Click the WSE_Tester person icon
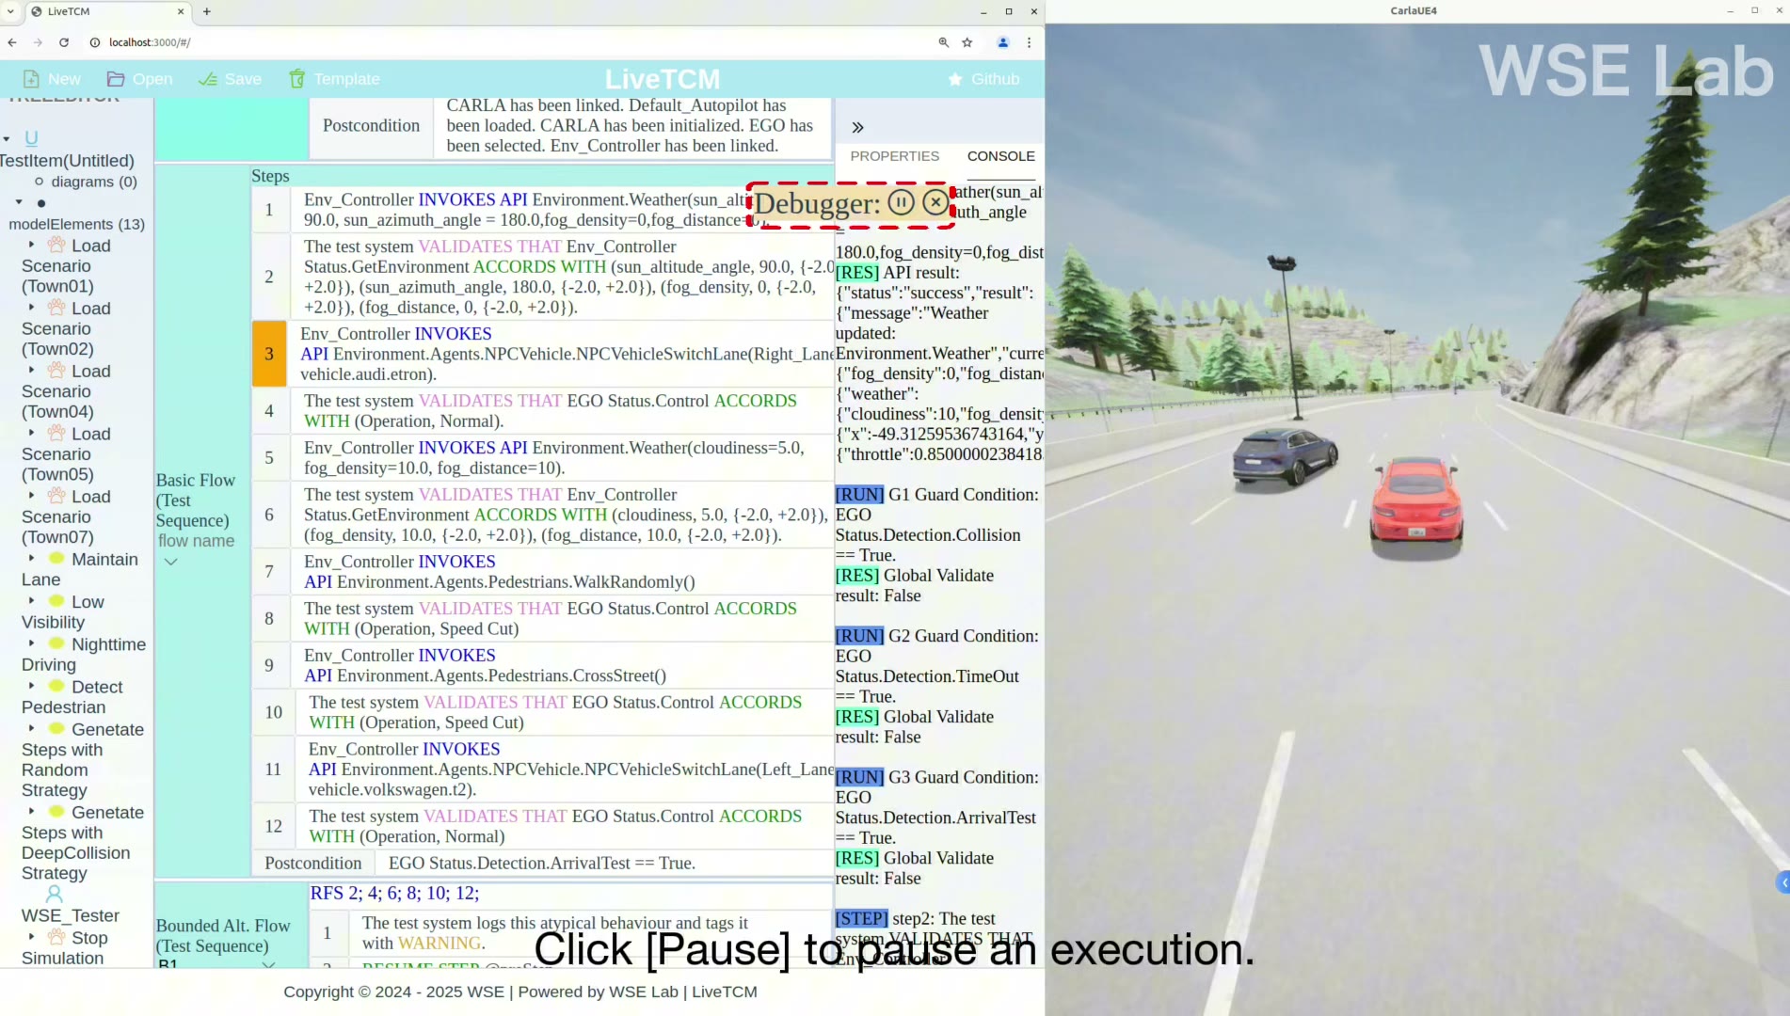 click(x=54, y=894)
